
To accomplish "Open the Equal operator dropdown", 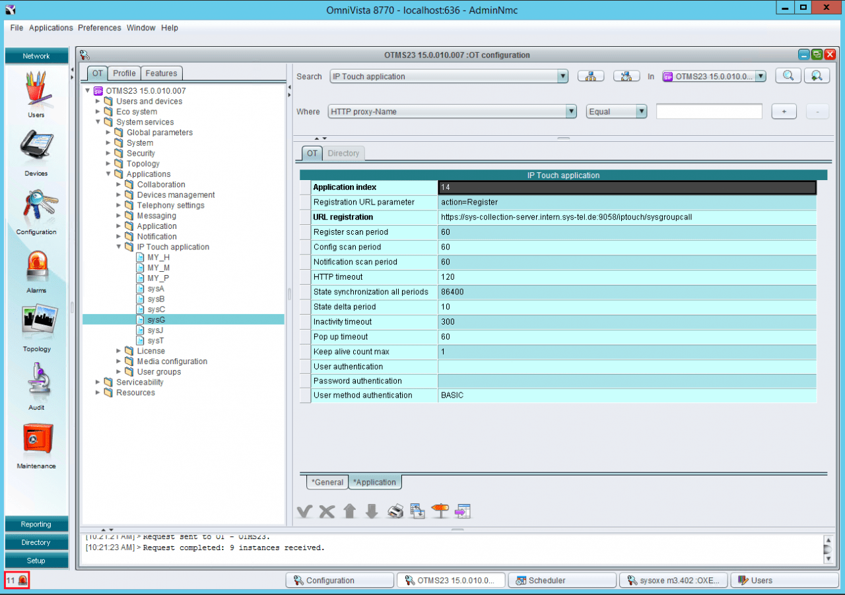I will (x=641, y=111).
